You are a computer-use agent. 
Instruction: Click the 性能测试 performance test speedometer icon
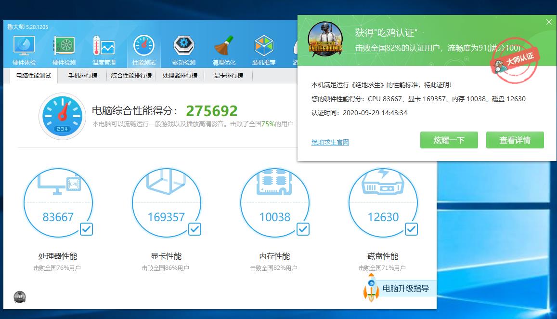tap(143, 48)
